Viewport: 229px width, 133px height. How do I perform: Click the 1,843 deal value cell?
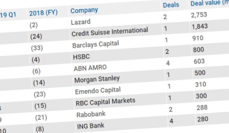[199, 27]
